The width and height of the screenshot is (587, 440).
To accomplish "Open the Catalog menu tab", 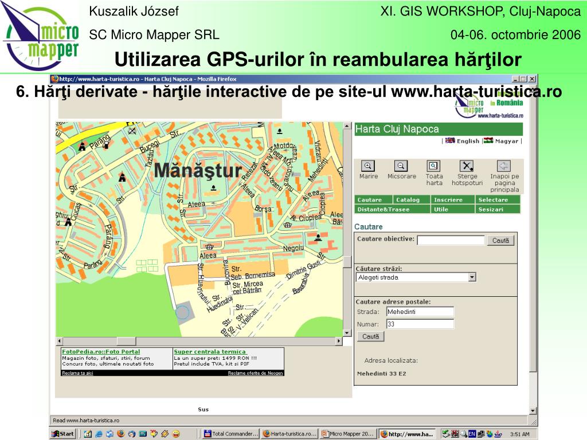I will pyautogui.click(x=412, y=200).
